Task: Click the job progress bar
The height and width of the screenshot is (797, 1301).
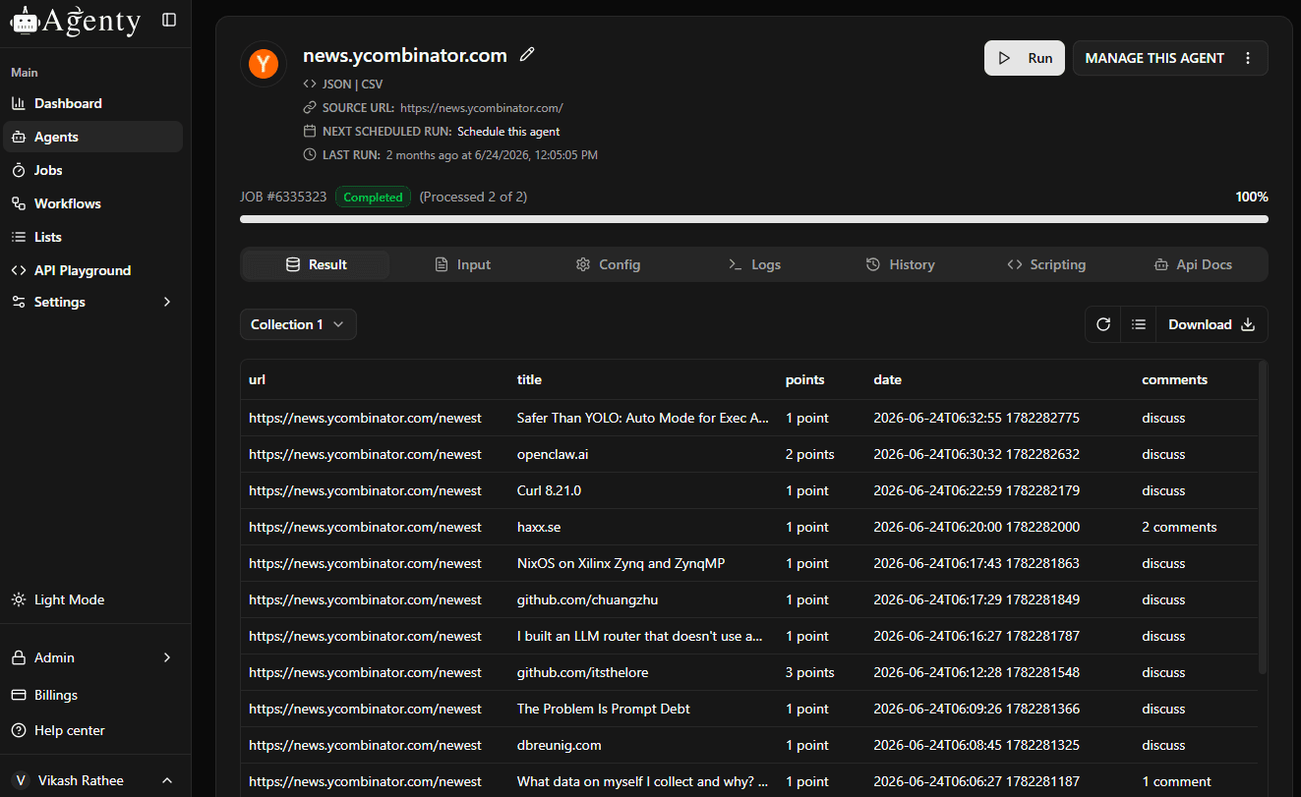Action: coord(754,219)
